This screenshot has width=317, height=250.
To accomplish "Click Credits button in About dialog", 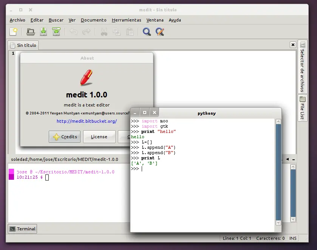I will (x=65, y=137).
